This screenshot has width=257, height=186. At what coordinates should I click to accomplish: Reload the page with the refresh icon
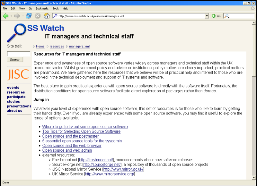point(29,16)
